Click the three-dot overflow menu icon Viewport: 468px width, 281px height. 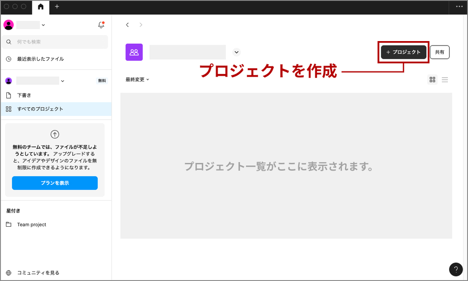coord(459,7)
